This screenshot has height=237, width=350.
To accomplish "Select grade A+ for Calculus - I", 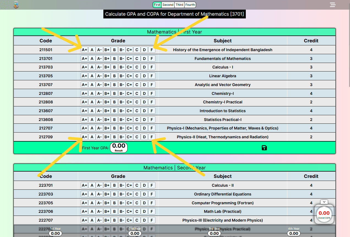I will pyautogui.click(x=84, y=67).
